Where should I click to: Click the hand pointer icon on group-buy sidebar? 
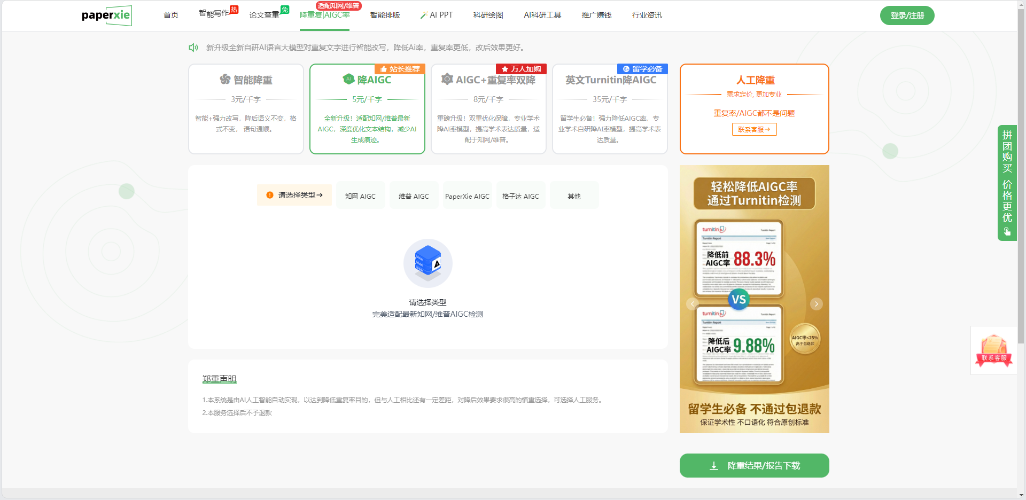tap(1007, 231)
